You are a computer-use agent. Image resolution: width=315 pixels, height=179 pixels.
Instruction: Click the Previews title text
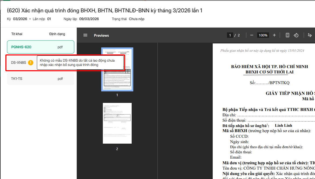(x=101, y=35)
